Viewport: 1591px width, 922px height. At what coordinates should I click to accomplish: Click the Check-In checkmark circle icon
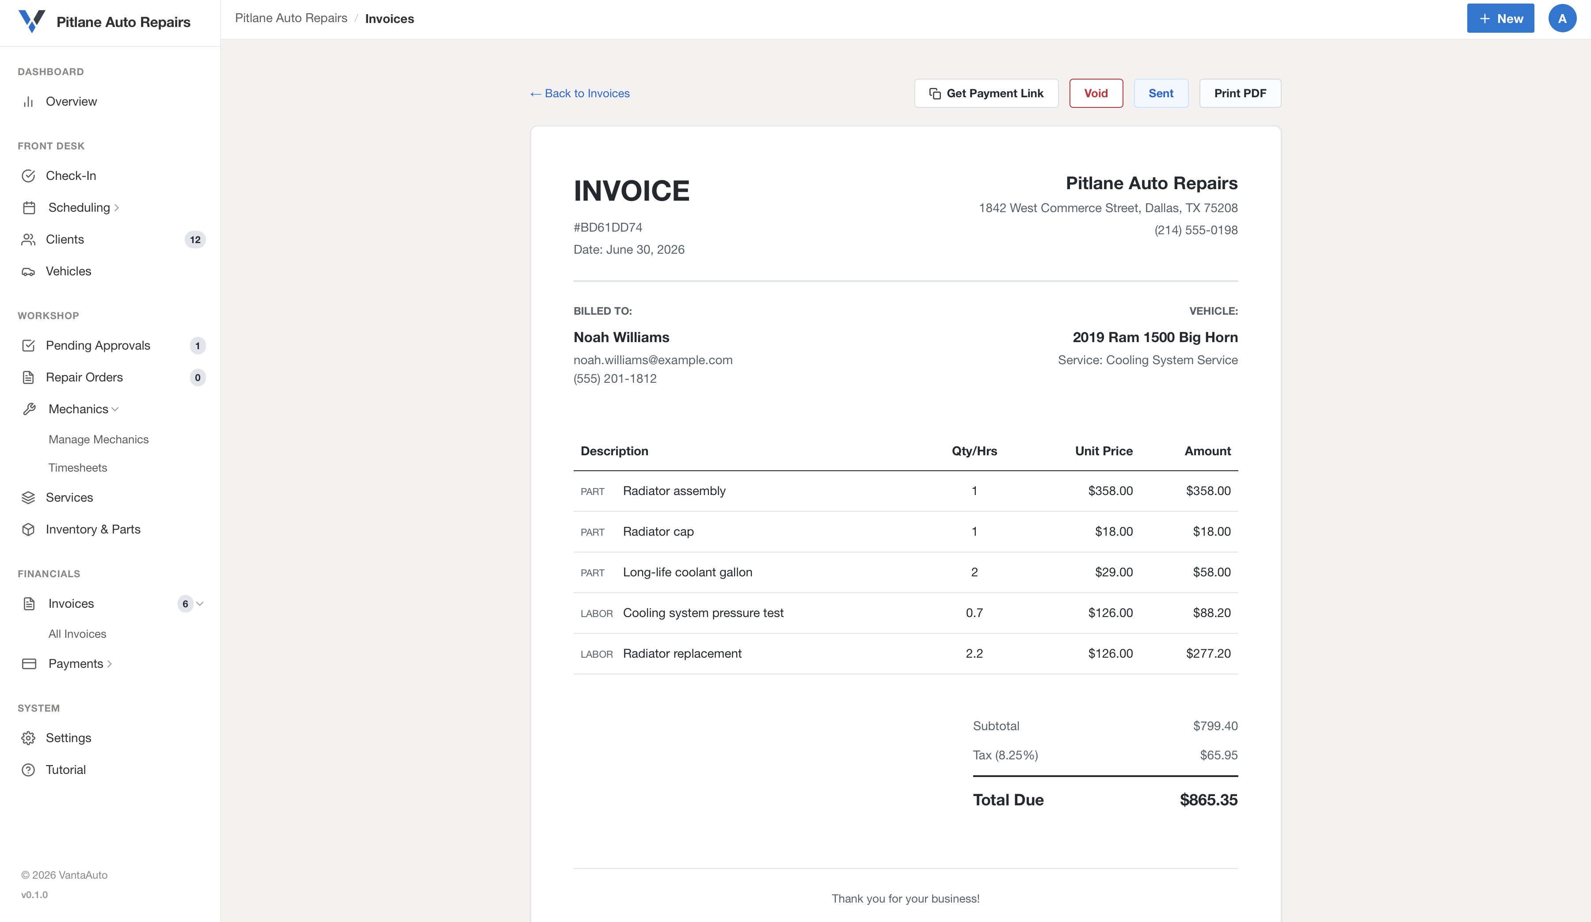tap(28, 176)
